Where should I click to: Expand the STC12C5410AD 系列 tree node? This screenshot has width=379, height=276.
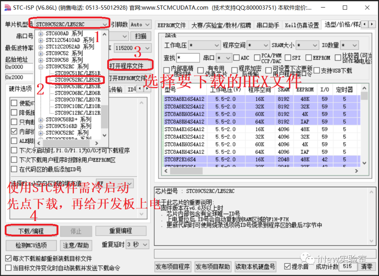[x=41, y=40]
